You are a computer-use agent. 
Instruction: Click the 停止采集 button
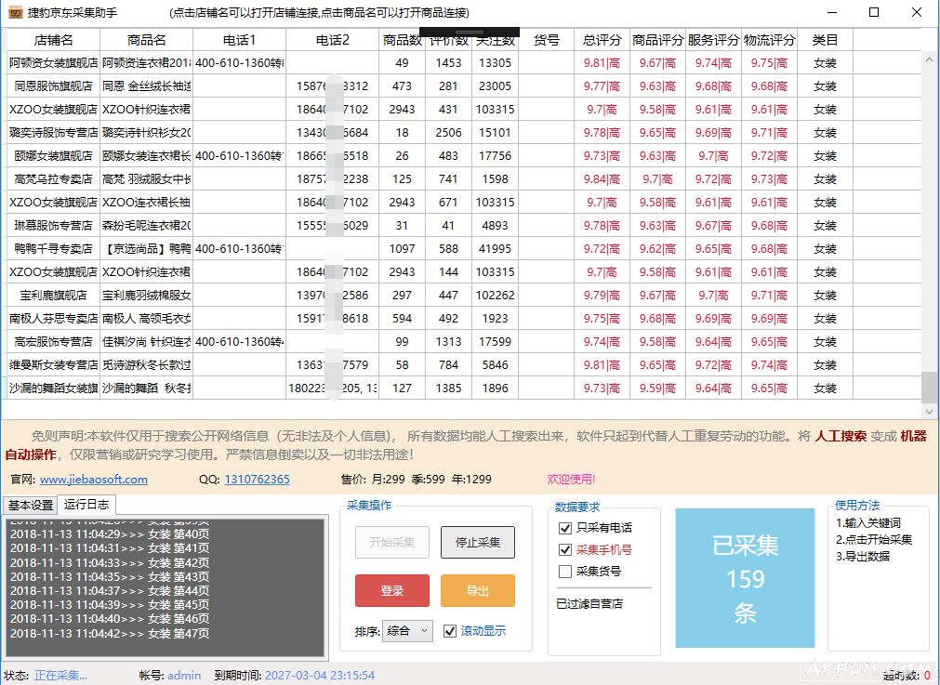[477, 544]
